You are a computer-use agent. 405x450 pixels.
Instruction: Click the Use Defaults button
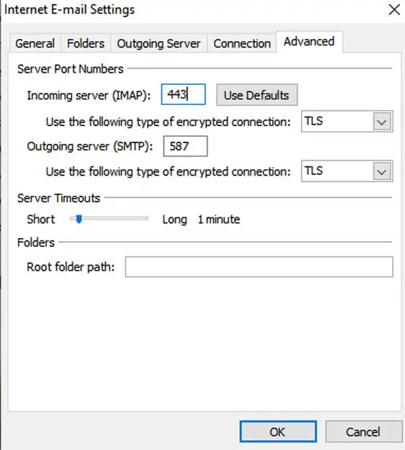[x=257, y=95]
